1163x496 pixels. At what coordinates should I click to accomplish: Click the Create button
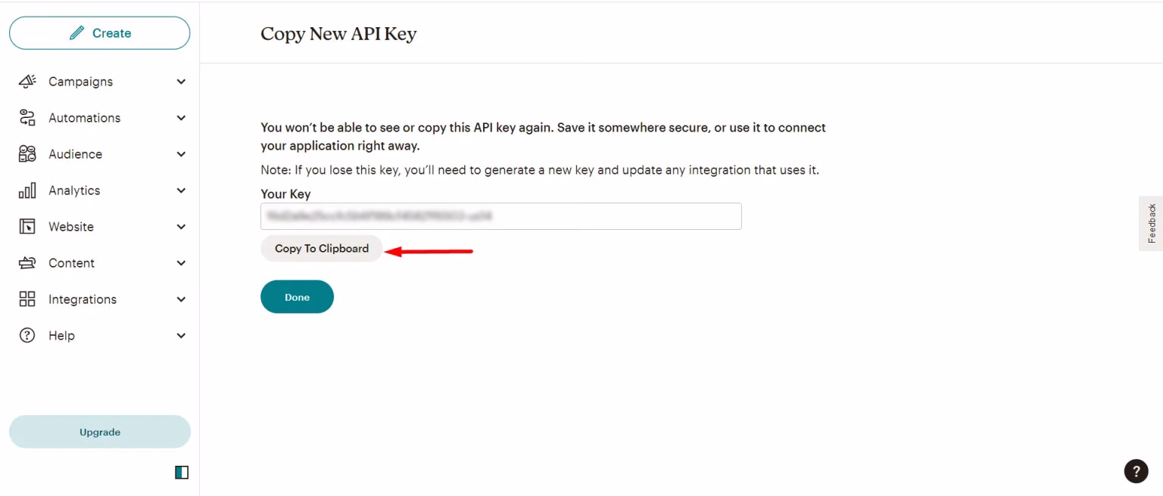[99, 33]
